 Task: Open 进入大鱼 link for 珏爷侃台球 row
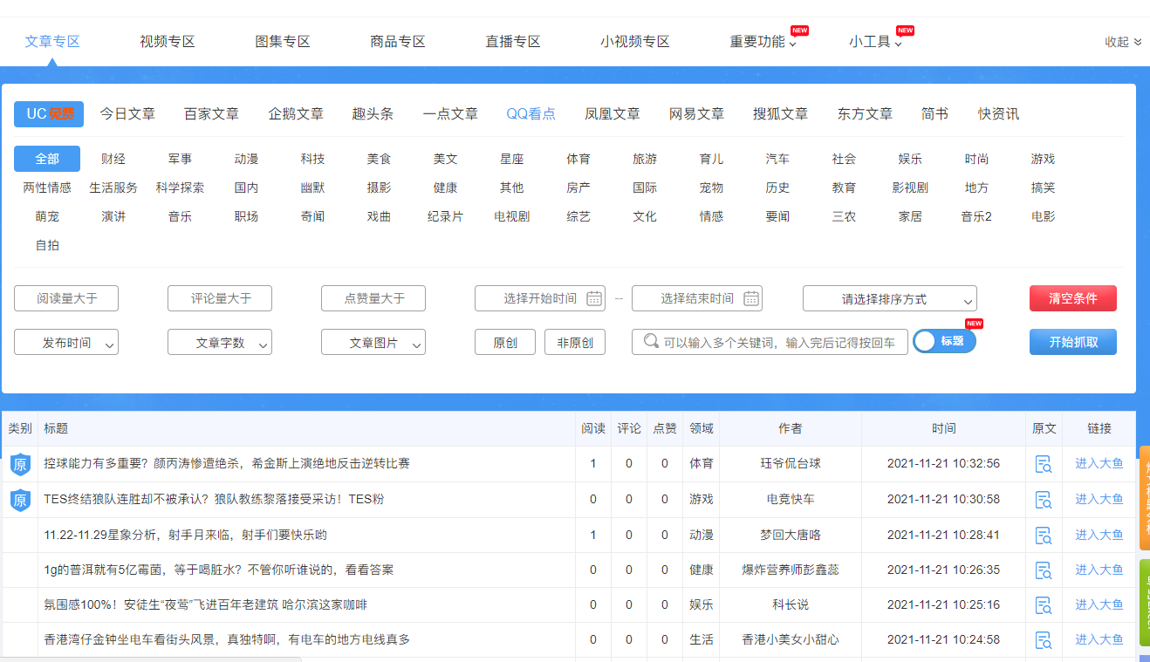pyautogui.click(x=1099, y=464)
